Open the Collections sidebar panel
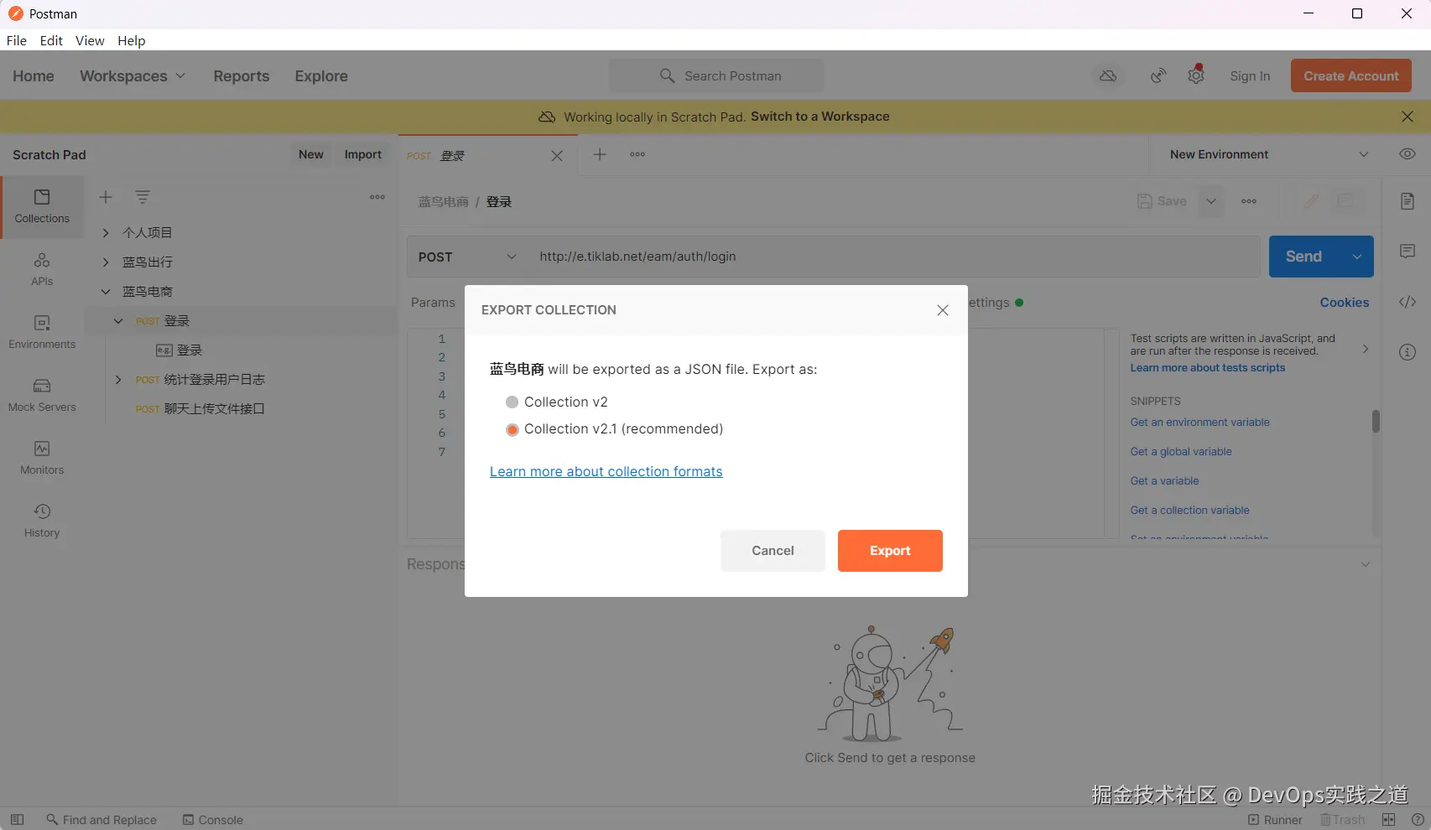The width and height of the screenshot is (1431, 830). tap(42, 206)
